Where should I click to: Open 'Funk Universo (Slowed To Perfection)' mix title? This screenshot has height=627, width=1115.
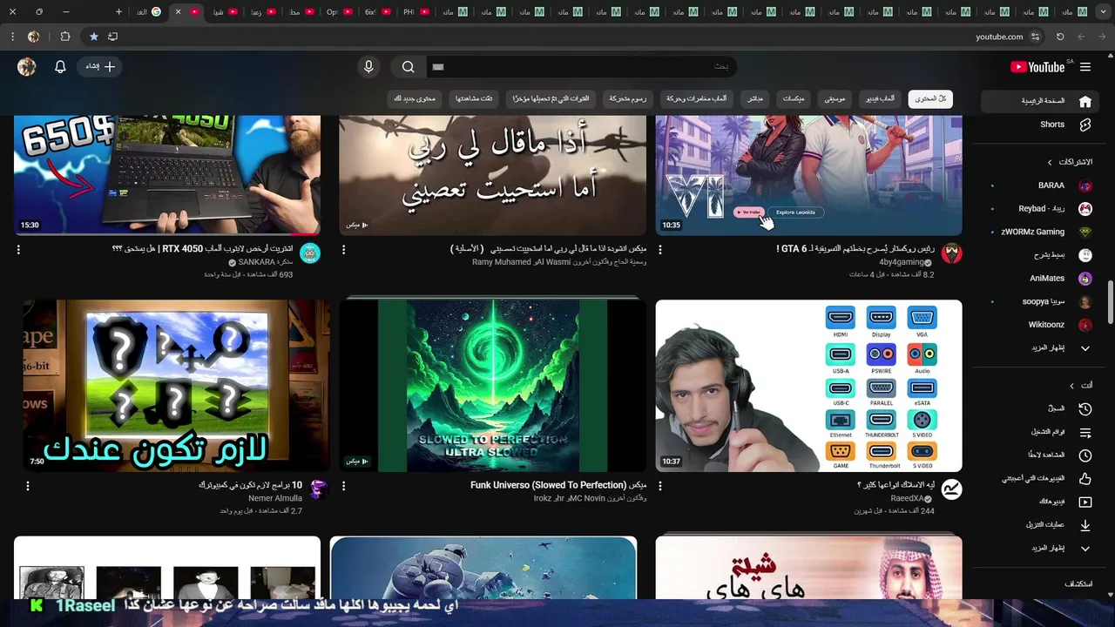pyautogui.click(x=558, y=485)
